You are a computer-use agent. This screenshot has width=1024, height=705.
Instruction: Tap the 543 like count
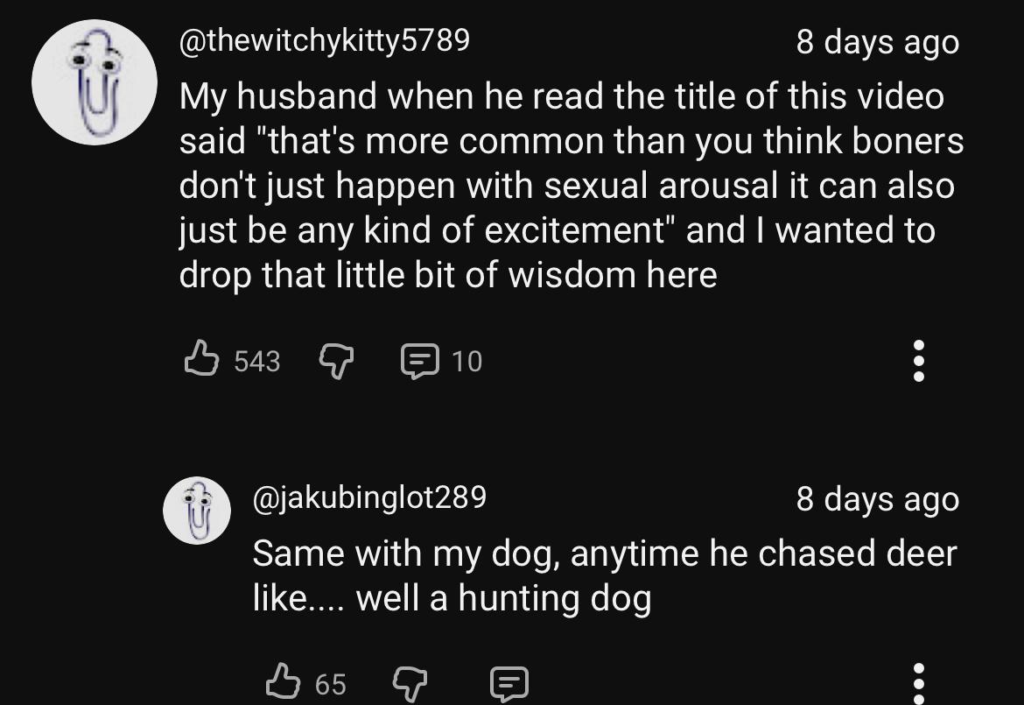256,361
